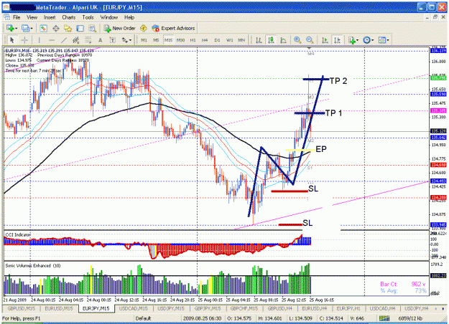Screen dimensions: 449x324
Task: Toggle the Auto Scroll chart icon
Action: [x=325, y=40]
